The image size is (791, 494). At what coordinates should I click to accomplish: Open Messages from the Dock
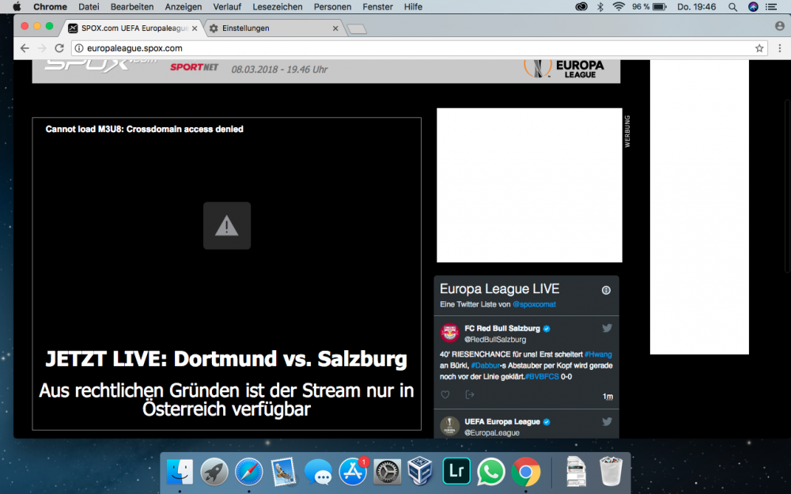[318, 473]
